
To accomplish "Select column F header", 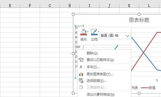I will point(30,6).
